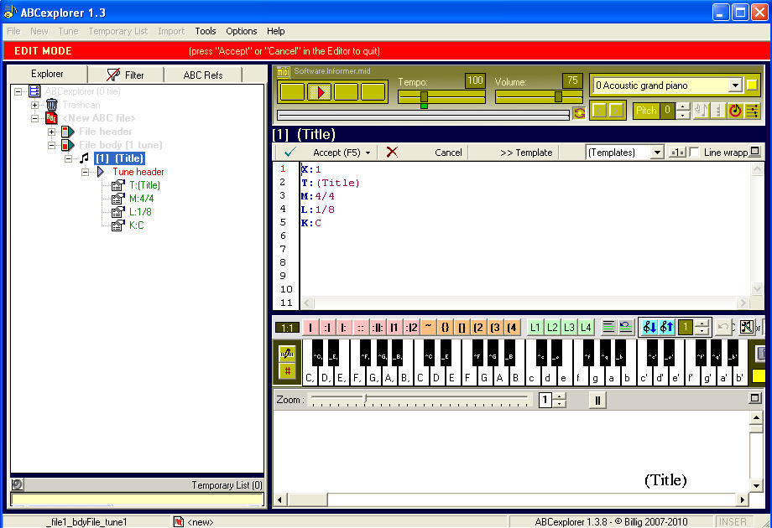Viewport: 772px width, 528px height.
Task: Insert the :|2 second ending symbol
Action: click(411, 328)
